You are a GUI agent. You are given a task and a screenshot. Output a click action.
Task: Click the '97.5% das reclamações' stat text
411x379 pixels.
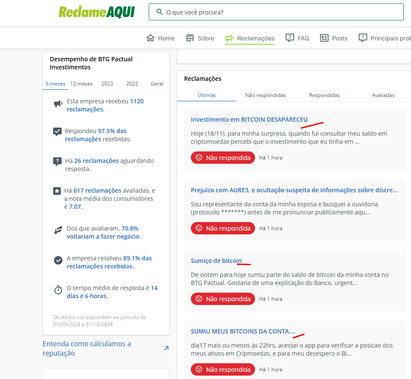(x=96, y=135)
